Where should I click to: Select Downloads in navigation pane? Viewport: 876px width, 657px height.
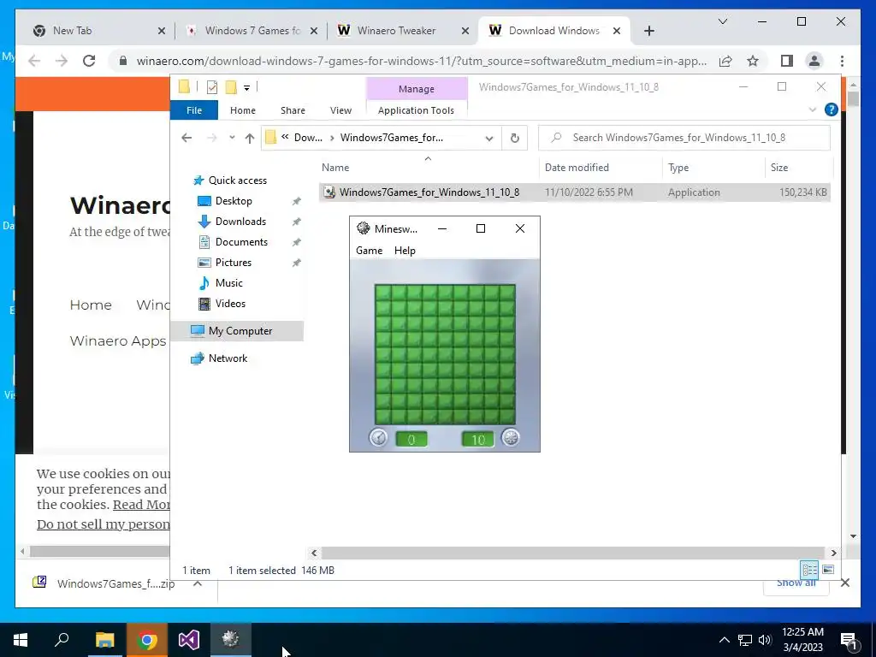[240, 222]
